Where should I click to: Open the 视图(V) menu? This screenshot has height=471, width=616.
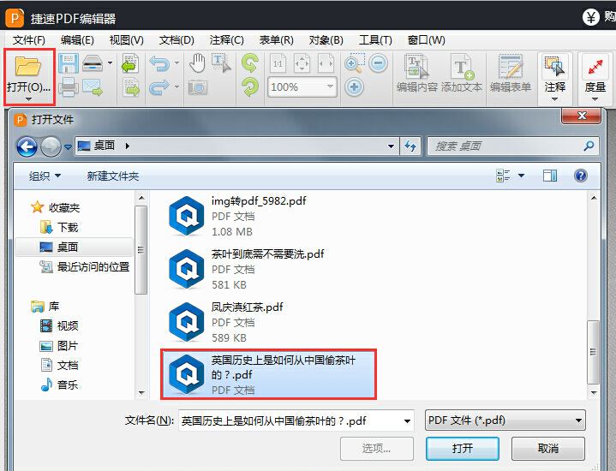127,40
